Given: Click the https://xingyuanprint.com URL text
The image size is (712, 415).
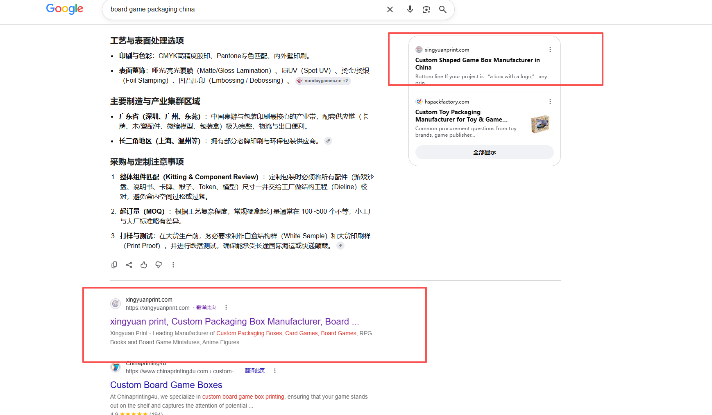Looking at the screenshot, I should [158, 308].
